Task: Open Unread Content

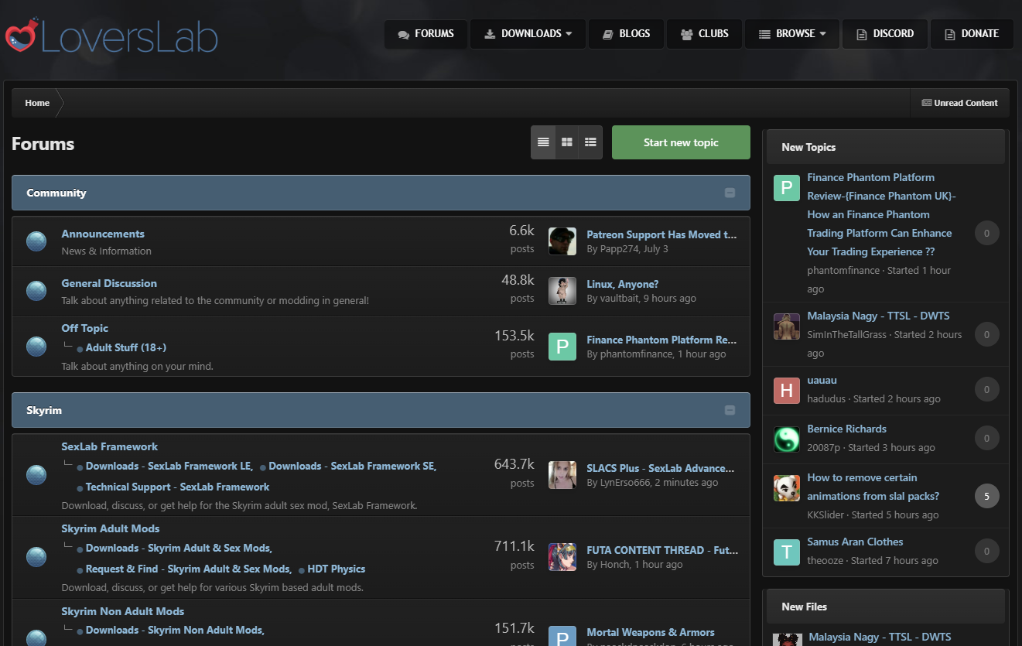Action: click(x=960, y=103)
